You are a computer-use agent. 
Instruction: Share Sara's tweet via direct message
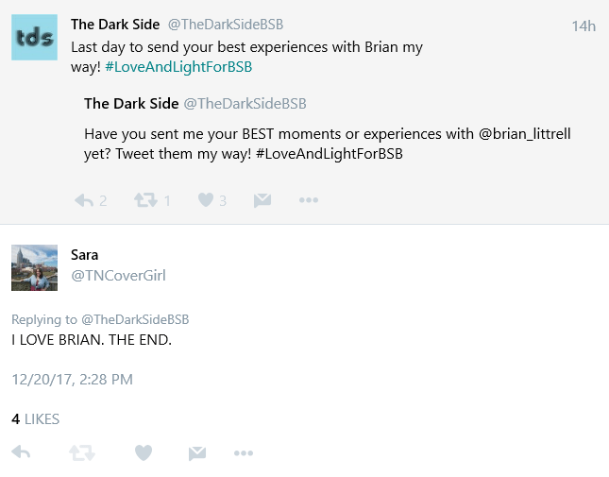[196, 453]
